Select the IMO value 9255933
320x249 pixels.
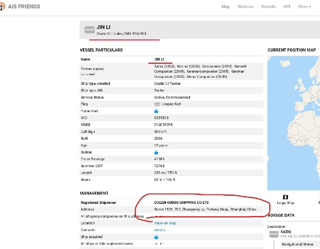[x=161, y=118]
